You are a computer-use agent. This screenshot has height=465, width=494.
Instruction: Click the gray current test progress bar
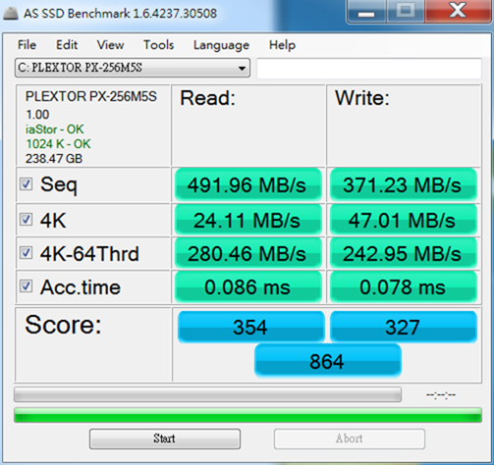click(207, 394)
